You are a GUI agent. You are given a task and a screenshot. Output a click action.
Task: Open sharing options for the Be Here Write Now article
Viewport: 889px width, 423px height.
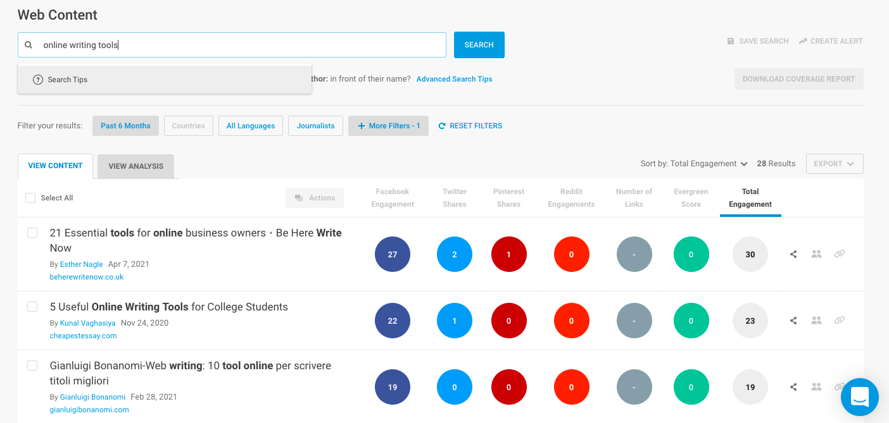point(793,254)
